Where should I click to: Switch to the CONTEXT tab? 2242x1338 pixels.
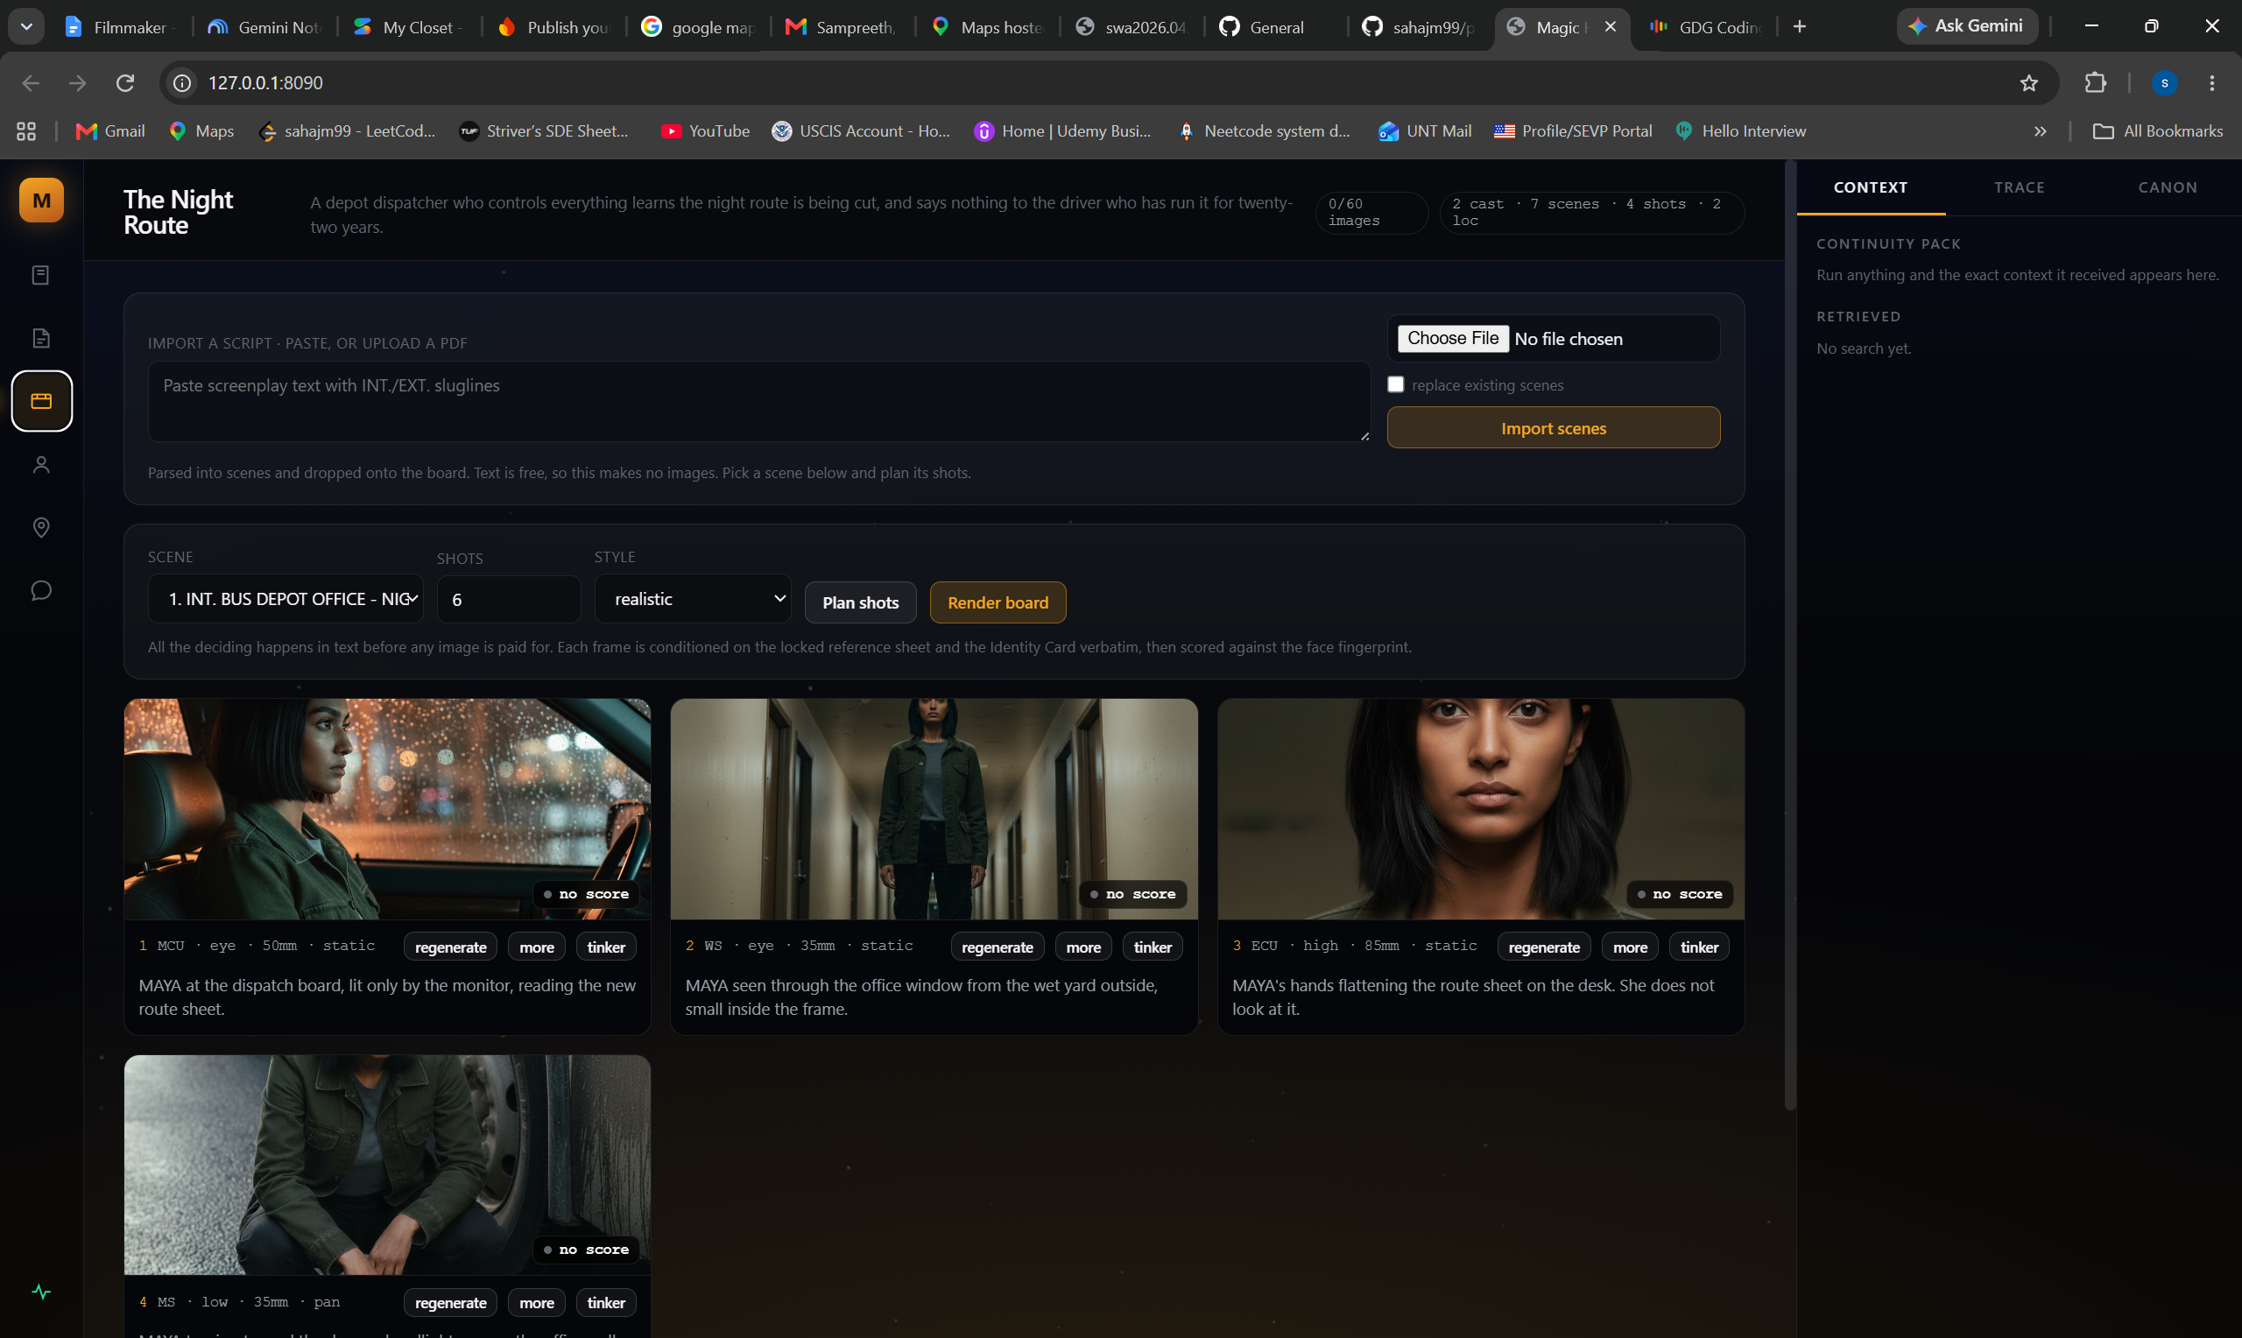pyautogui.click(x=1871, y=187)
